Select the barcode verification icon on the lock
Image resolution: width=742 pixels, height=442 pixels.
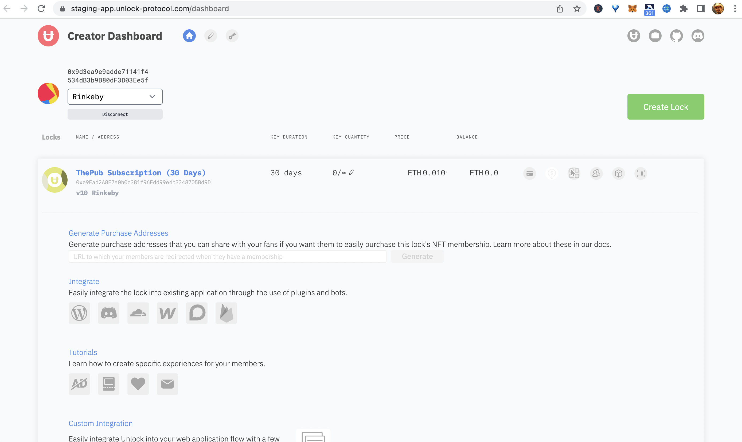coord(641,173)
